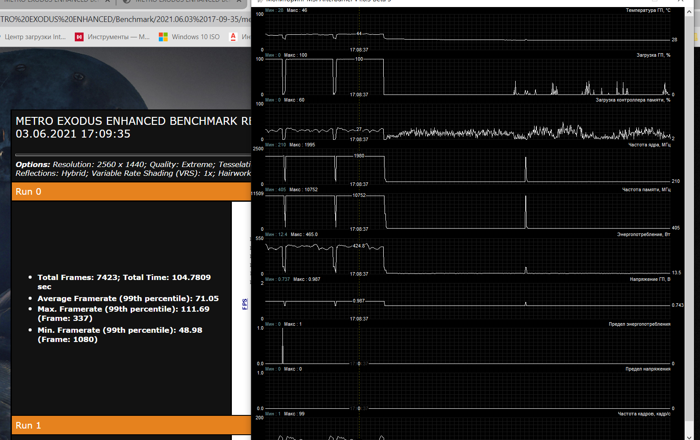Click the Max. Framerate 111.69 line

pos(124,313)
